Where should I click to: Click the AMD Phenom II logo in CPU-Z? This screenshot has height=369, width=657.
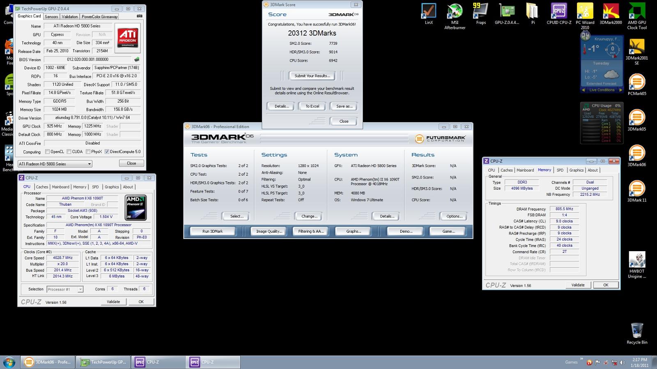[136, 208]
